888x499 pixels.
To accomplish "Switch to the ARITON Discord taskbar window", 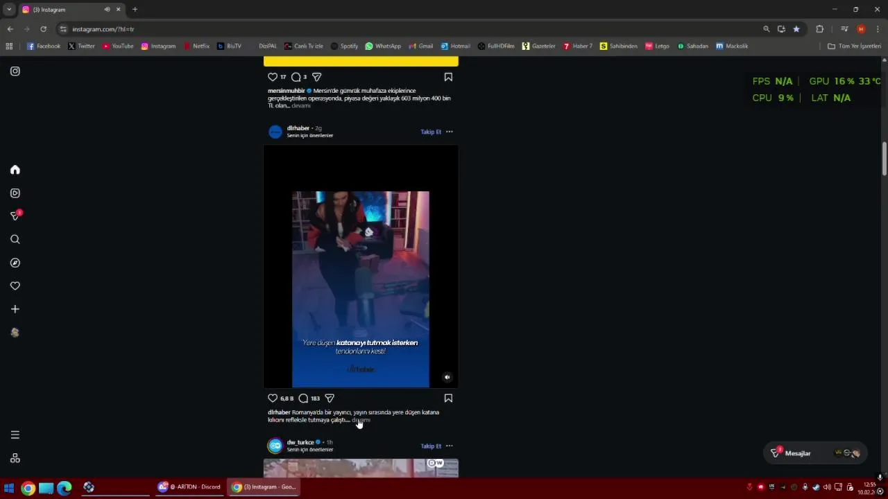I will [x=189, y=487].
